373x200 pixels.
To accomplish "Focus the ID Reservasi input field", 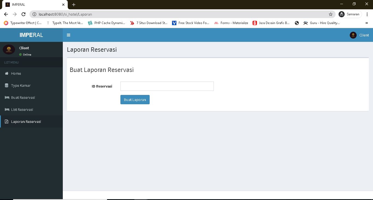I will click(x=167, y=86).
